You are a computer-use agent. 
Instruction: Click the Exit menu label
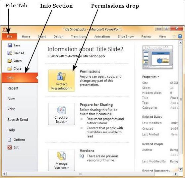coord(16,147)
